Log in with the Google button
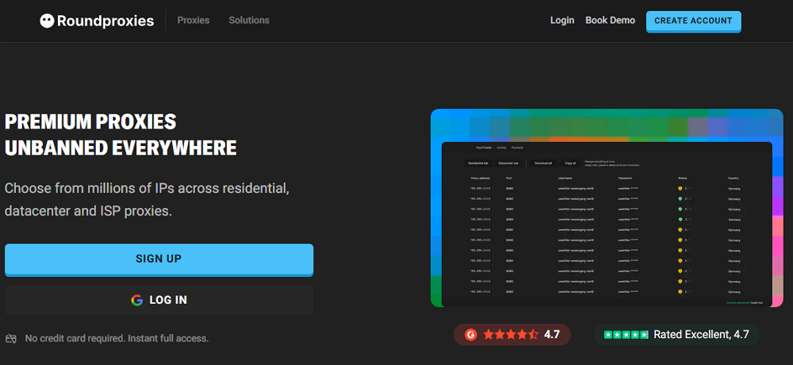This screenshot has width=793, height=365. tap(159, 300)
